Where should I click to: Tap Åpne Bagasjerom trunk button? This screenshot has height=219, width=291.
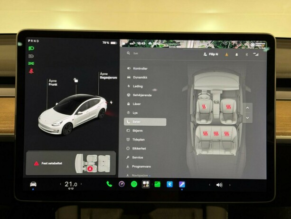click(108, 76)
